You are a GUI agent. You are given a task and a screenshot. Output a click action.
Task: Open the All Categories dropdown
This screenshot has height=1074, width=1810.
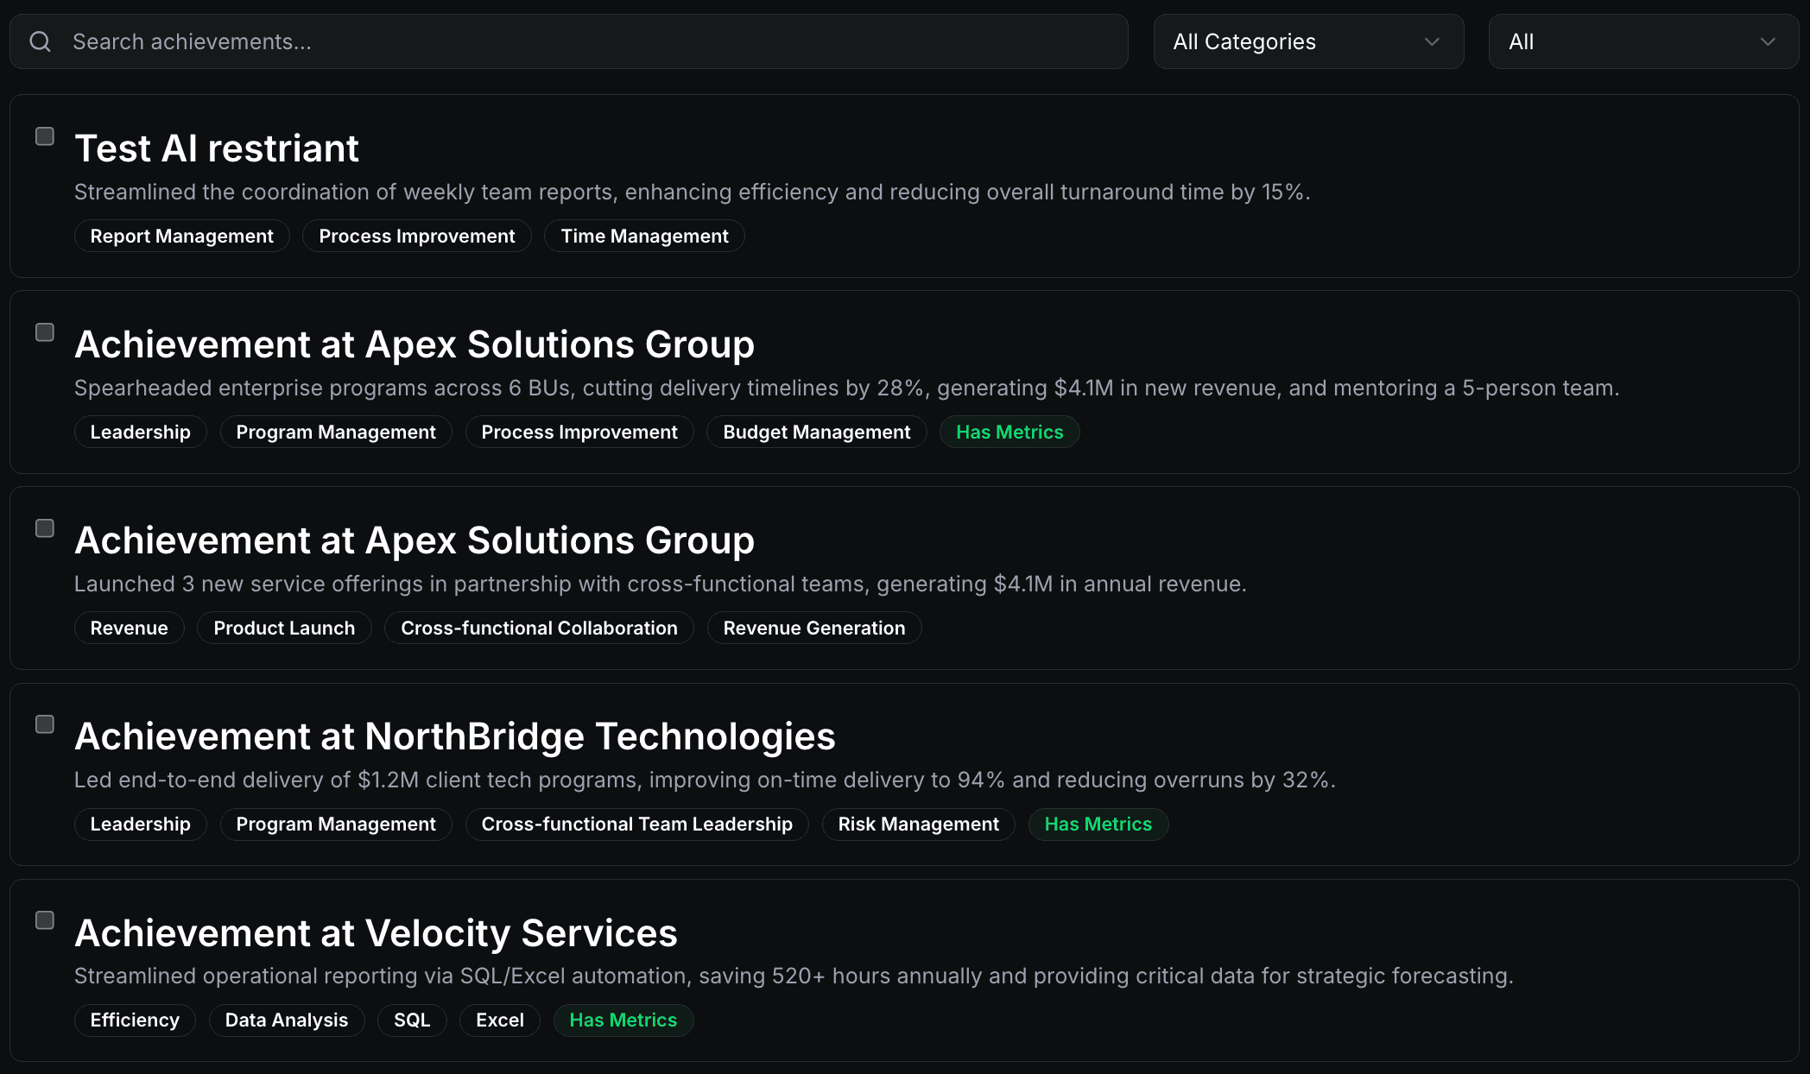(1307, 41)
